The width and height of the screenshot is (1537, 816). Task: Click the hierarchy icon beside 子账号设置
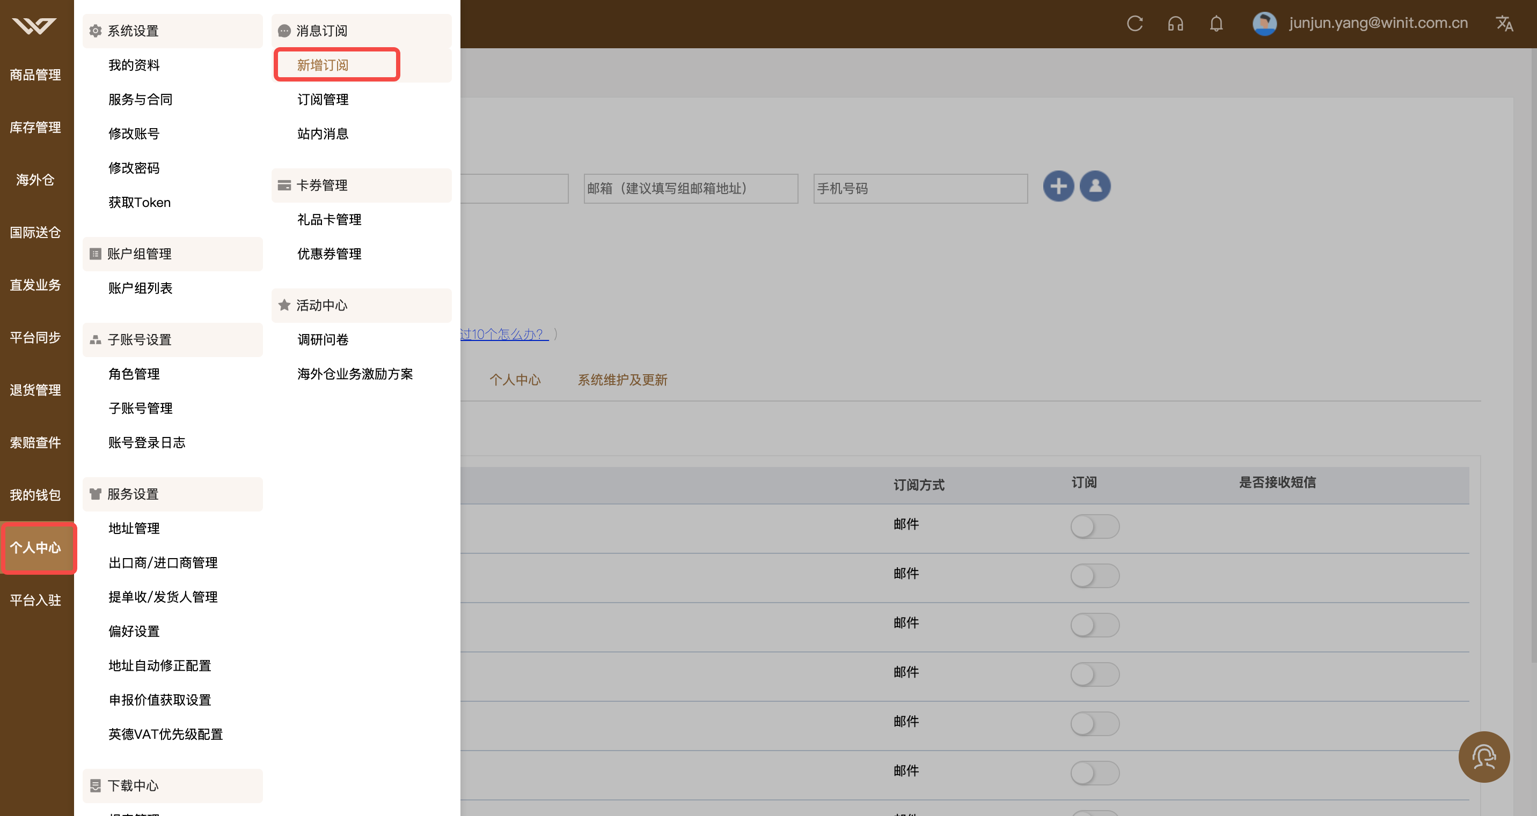coord(96,340)
